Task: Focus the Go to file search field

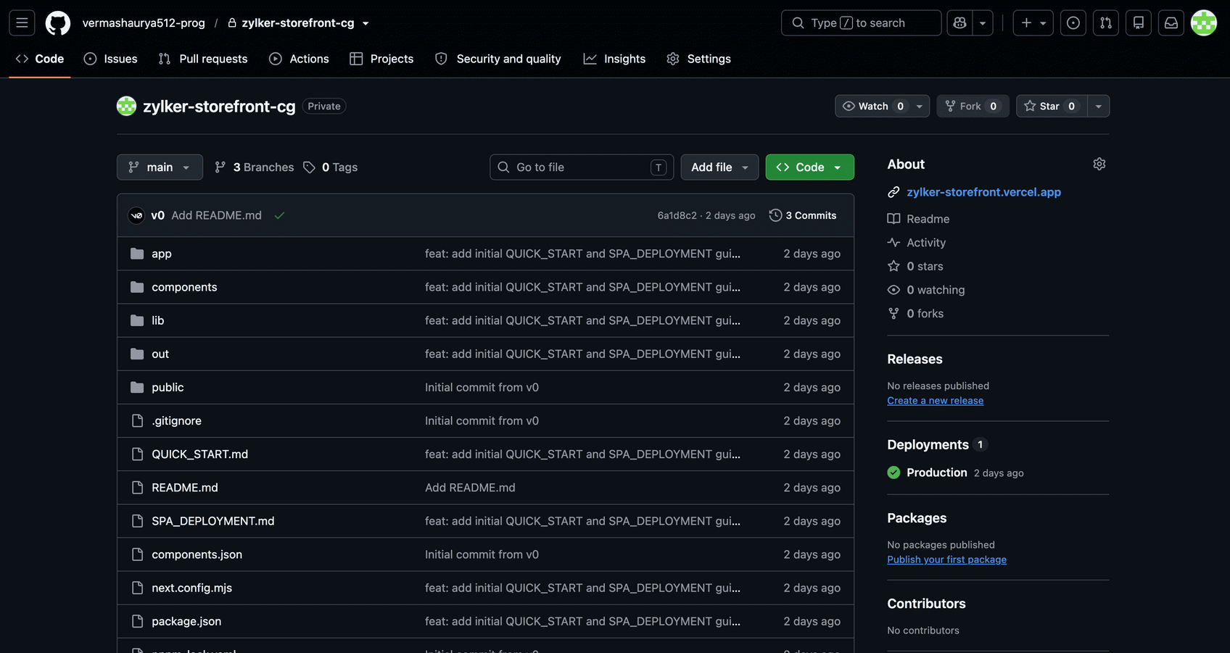Action: click(582, 167)
